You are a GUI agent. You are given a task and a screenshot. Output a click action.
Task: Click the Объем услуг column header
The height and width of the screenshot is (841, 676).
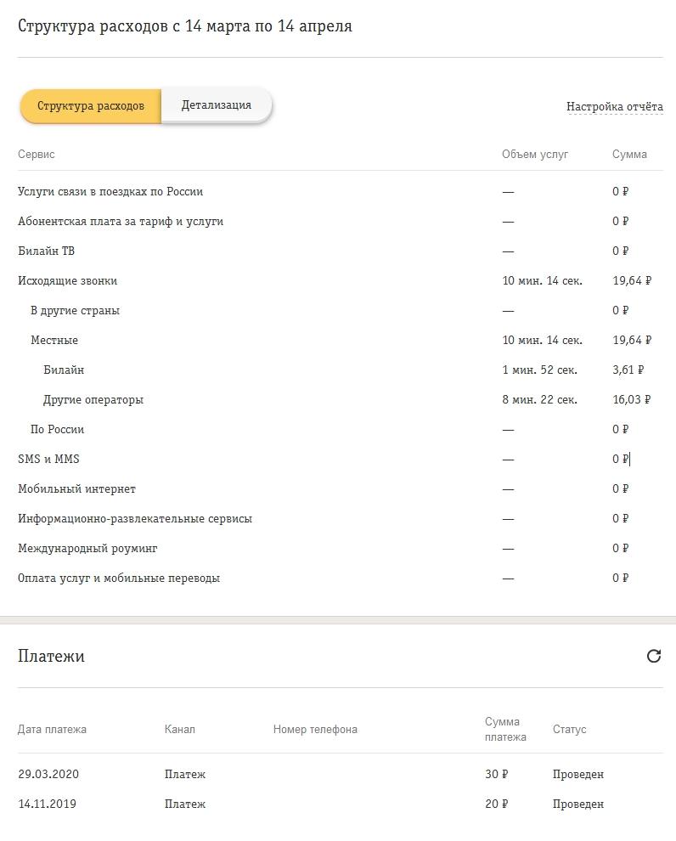tap(534, 155)
